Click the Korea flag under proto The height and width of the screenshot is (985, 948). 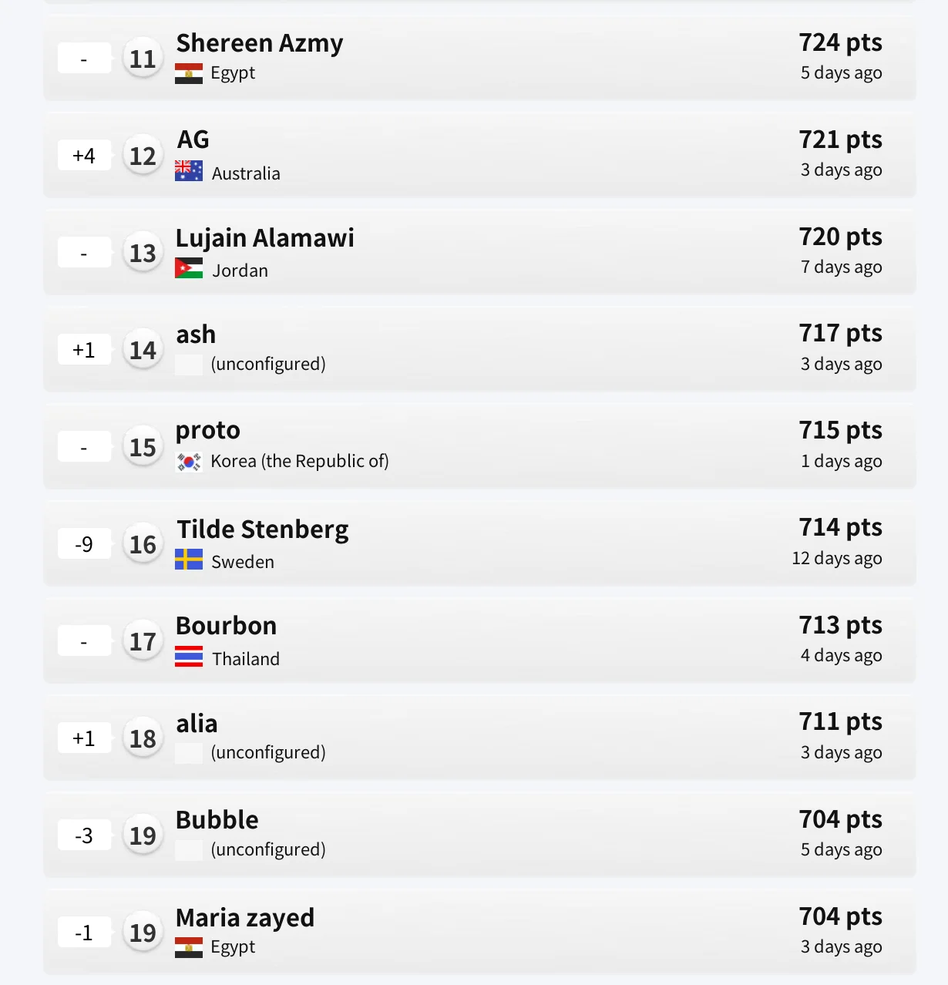click(x=189, y=462)
